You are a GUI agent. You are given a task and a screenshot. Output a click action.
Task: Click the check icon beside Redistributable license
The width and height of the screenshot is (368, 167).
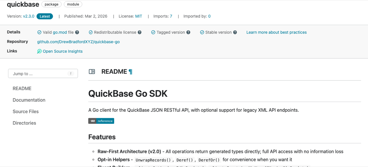[x=90, y=33]
